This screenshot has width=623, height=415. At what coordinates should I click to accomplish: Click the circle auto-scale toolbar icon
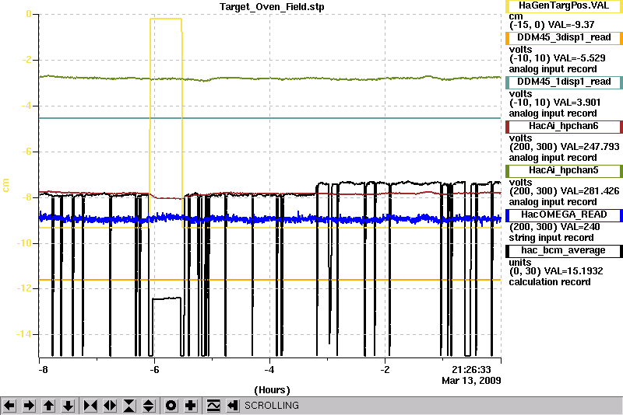pos(171,406)
